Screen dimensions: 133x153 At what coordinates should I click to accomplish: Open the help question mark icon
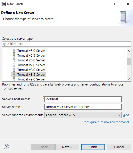tap(6, 147)
